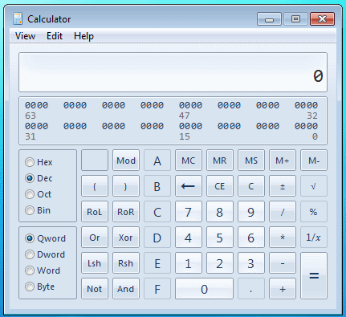Click the digit 8 button
The width and height of the screenshot is (346, 317).
pos(220,212)
